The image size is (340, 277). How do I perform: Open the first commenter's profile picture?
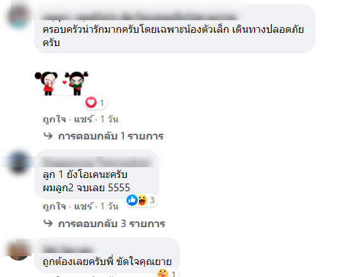(x=18, y=17)
